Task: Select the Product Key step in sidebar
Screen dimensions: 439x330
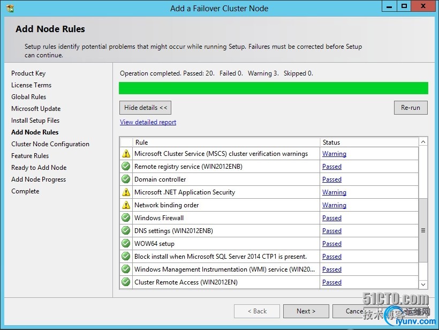Action: pyautogui.click(x=28, y=73)
